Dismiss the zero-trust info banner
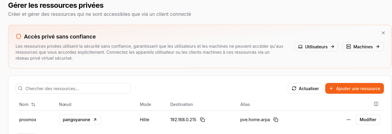This screenshot has width=392, height=134. (383, 33)
